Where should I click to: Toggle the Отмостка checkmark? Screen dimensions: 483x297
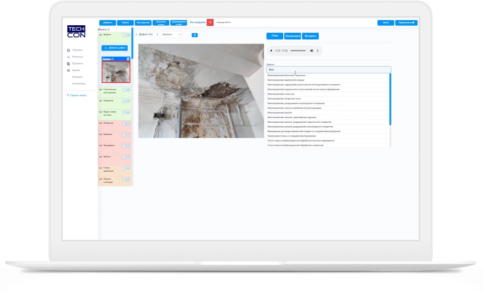pyautogui.click(x=128, y=123)
